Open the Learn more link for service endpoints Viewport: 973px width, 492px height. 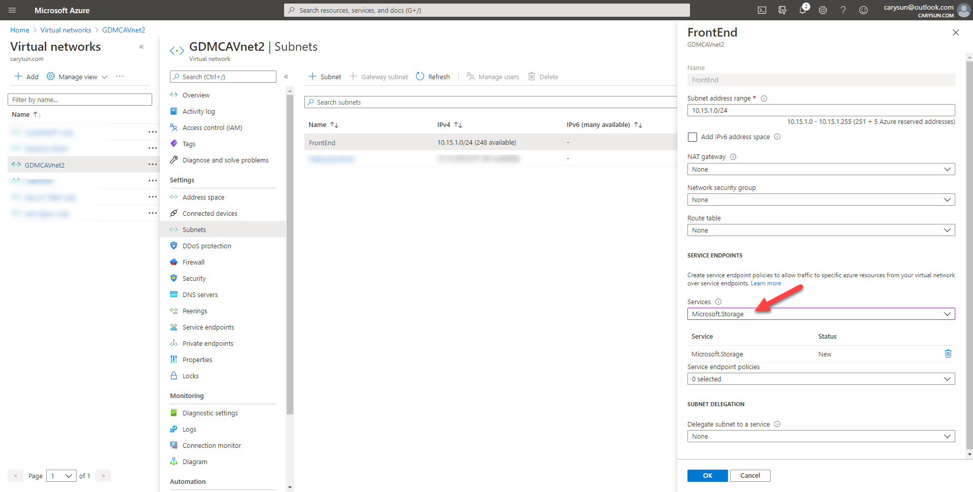coord(766,283)
